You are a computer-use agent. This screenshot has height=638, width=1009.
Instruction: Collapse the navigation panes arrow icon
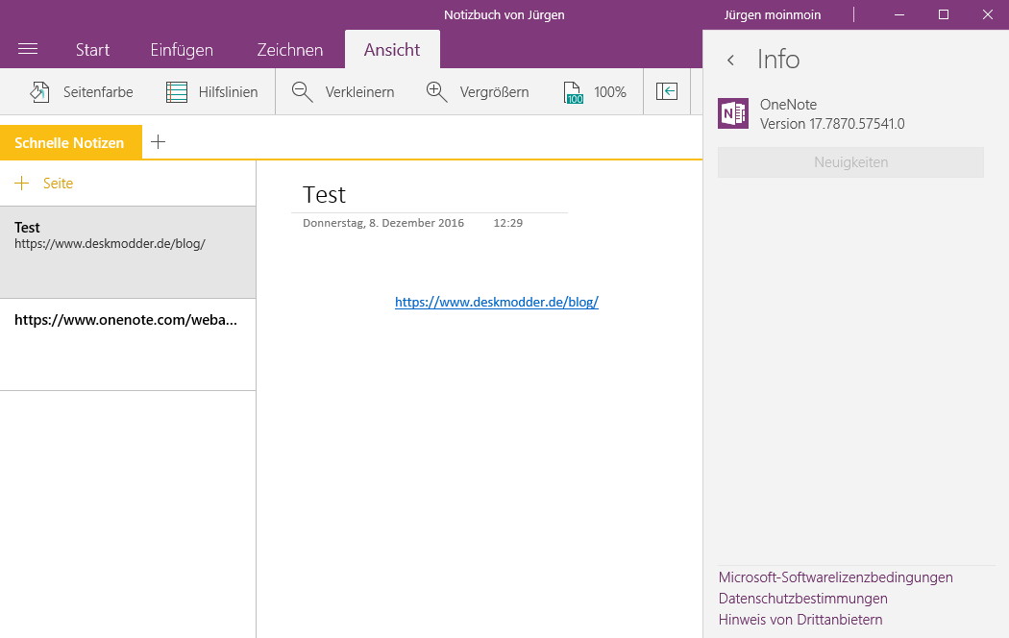click(x=667, y=91)
